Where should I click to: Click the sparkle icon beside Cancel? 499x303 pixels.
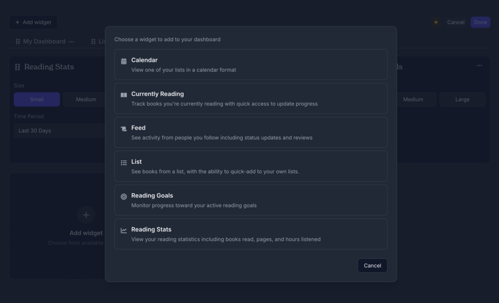click(x=436, y=22)
